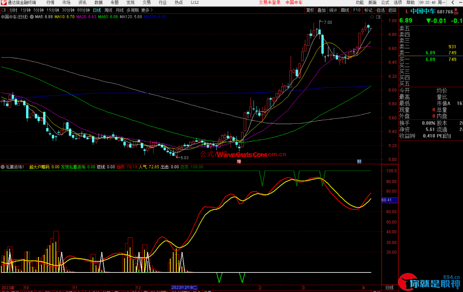Open the 交易 menu
The image size is (463, 292).
pyautogui.click(x=146, y=2)
